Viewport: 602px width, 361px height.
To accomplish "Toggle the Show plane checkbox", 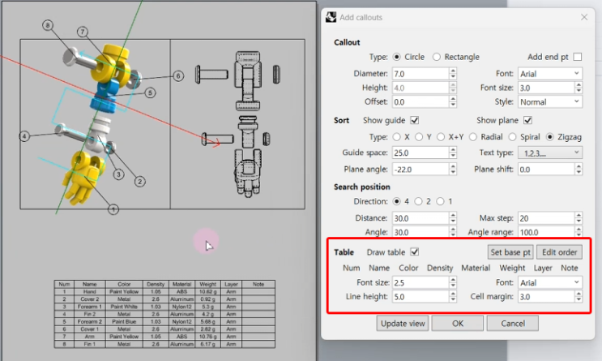I will pos(528,120).
